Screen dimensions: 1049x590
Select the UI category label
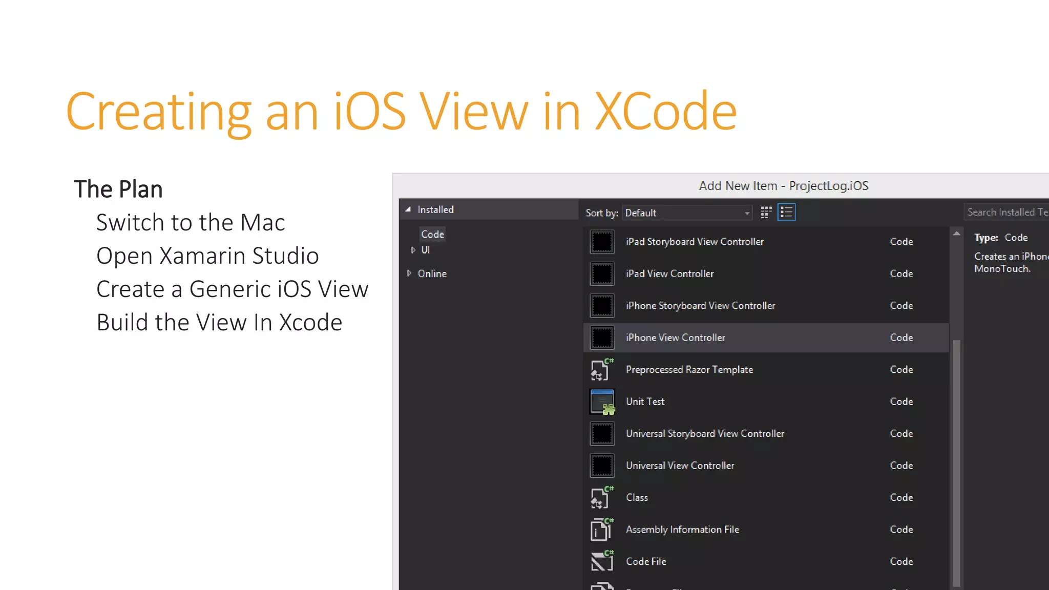[x=426, y=250]
